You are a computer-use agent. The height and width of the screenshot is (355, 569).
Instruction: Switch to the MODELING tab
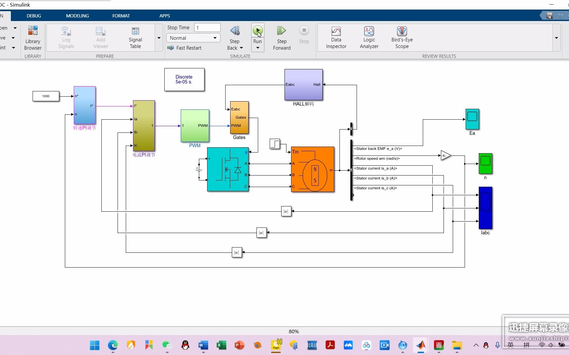point(77,15)
